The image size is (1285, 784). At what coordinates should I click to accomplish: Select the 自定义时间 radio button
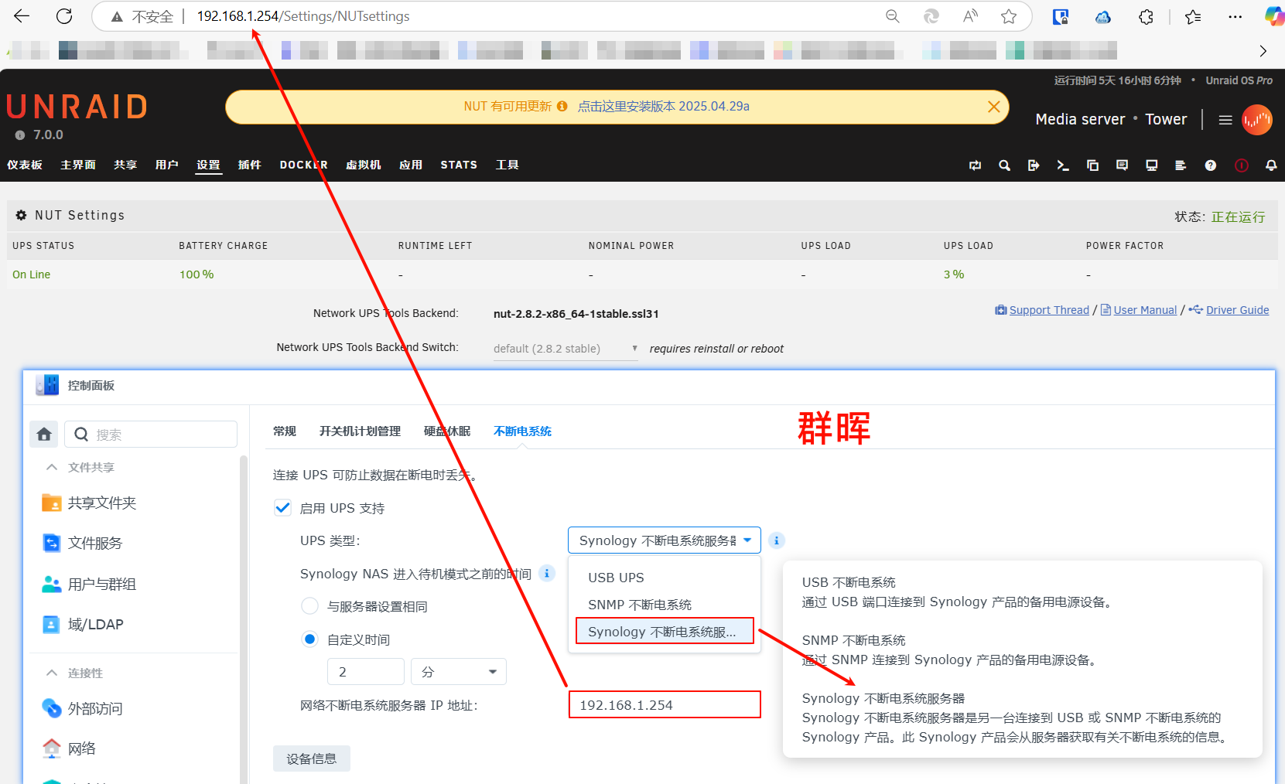click(x=309, y=639)
